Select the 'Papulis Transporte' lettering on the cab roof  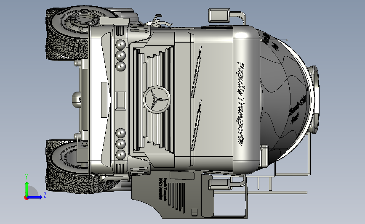pyautogui.click(x=241, y=103)
